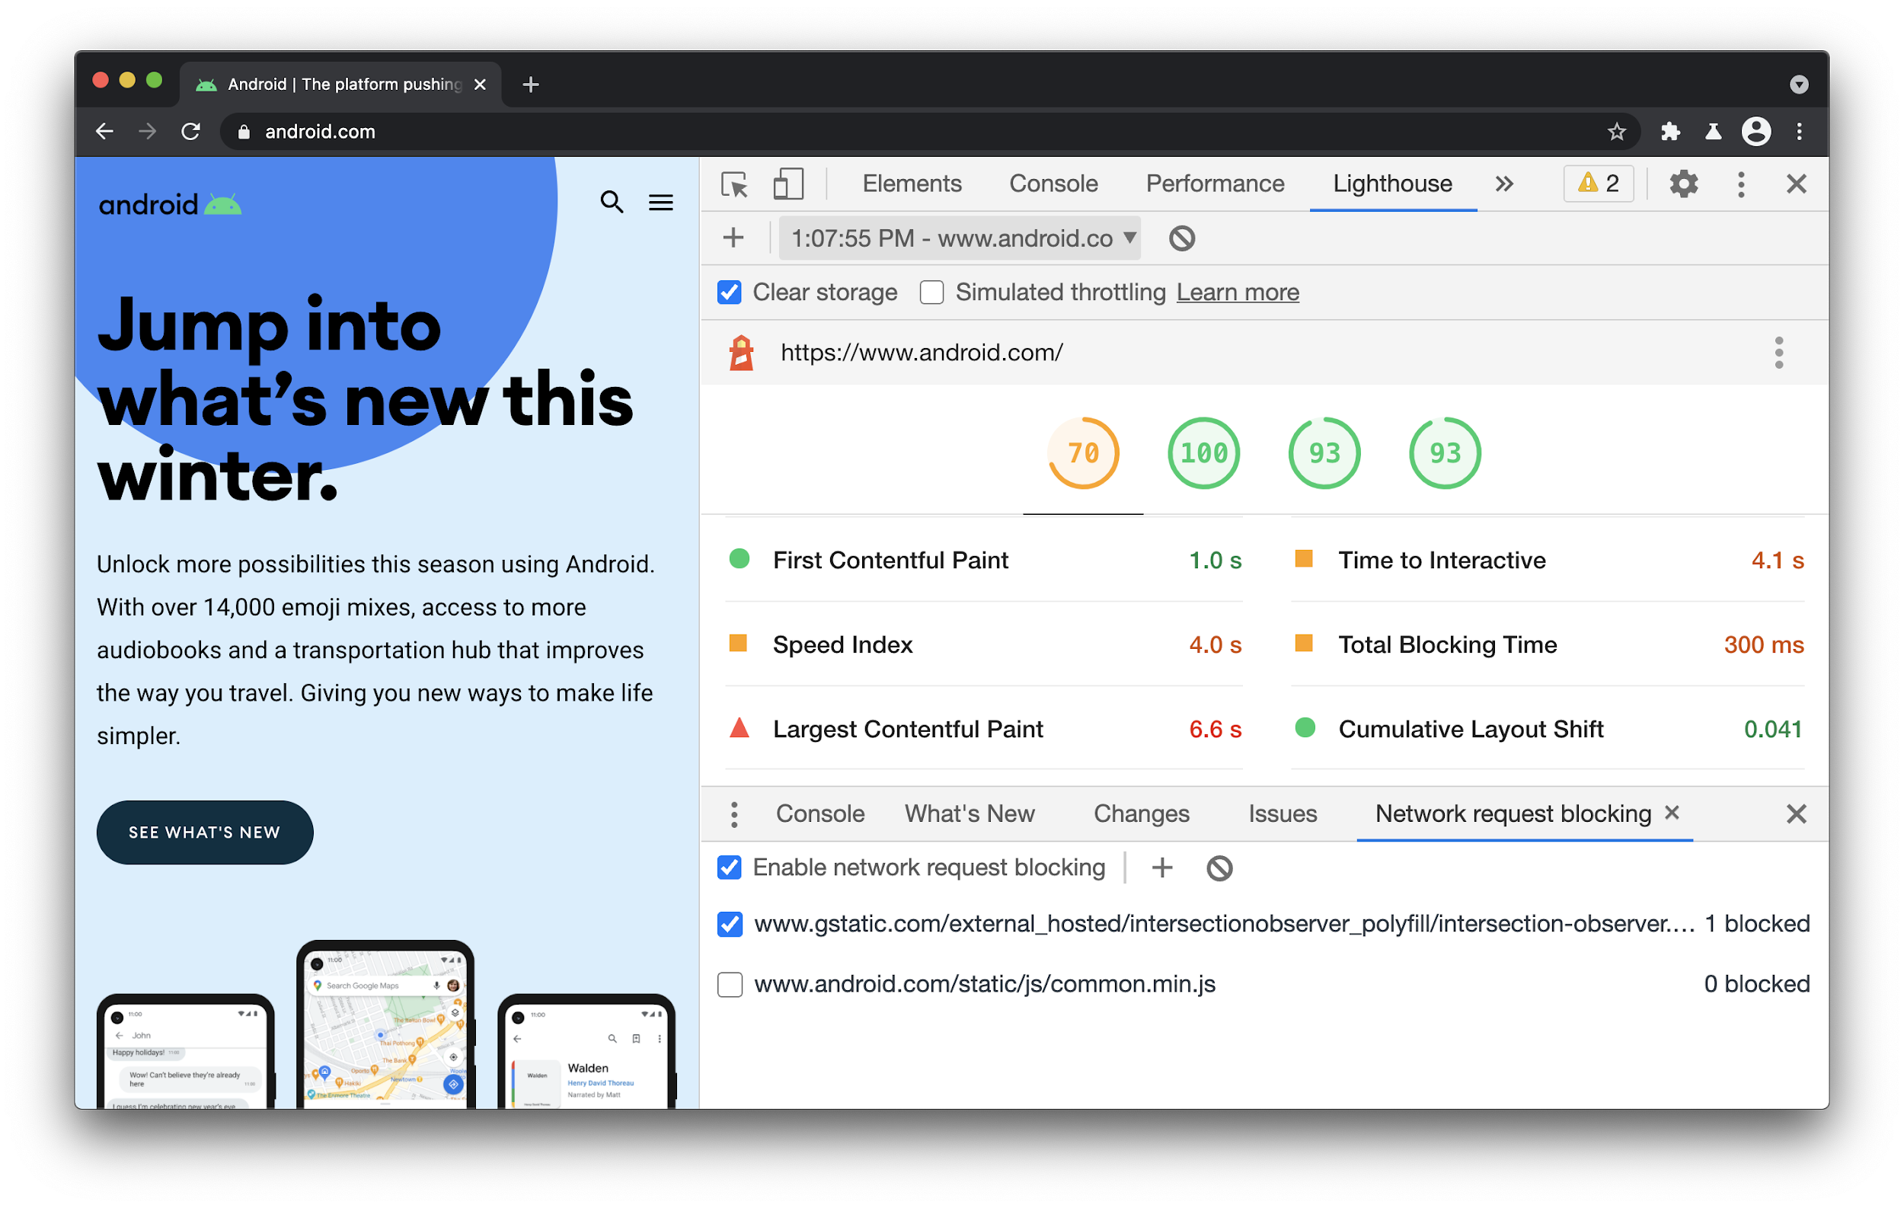The image size is (1904, 1208).
Task: Enable www.android.com/static/js/common.min.js blocking
Action: [731, 984]
